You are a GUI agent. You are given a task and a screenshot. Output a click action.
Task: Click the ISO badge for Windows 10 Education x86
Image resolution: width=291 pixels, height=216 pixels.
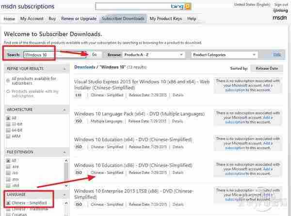click(78, 172)
